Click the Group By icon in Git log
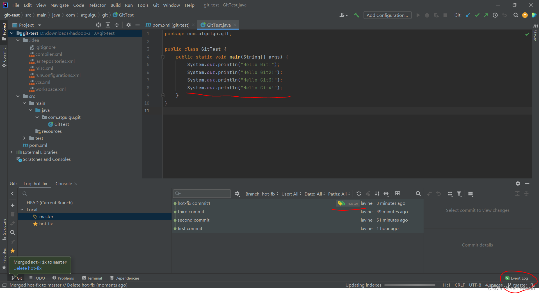Screen dimensions: 539x293 pyautogui.click(x=450, y=194)
